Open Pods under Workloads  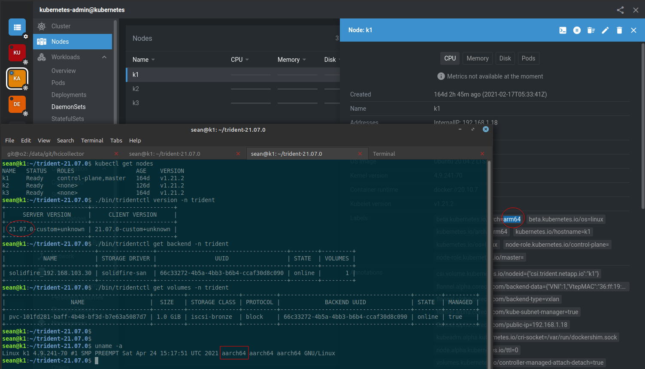(x=58, y=83)
